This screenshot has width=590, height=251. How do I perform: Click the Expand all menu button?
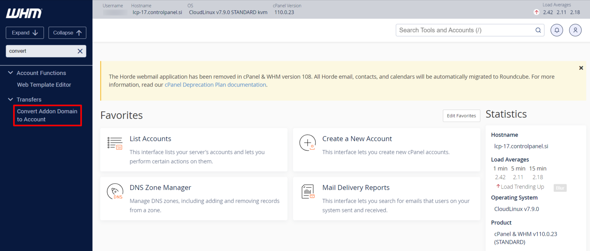[x=25, y=33]
